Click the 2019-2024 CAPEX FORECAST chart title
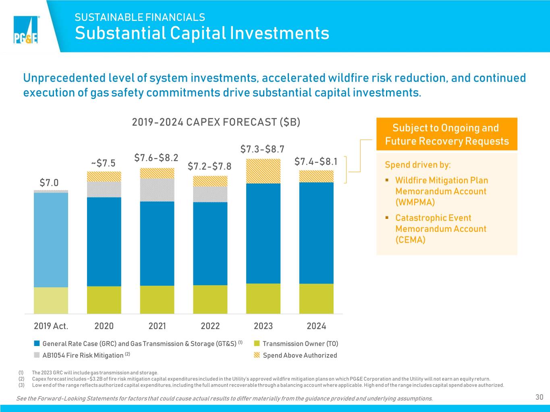 [216, 122]
